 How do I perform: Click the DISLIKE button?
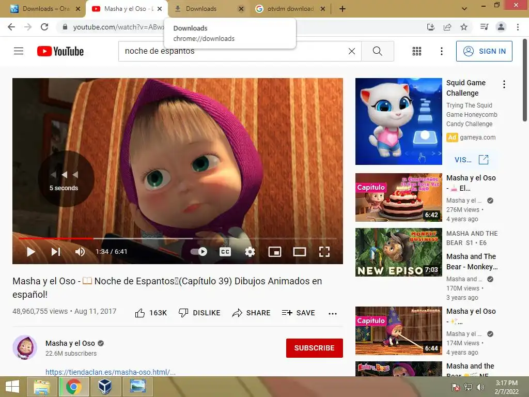(x=199, y=313)
